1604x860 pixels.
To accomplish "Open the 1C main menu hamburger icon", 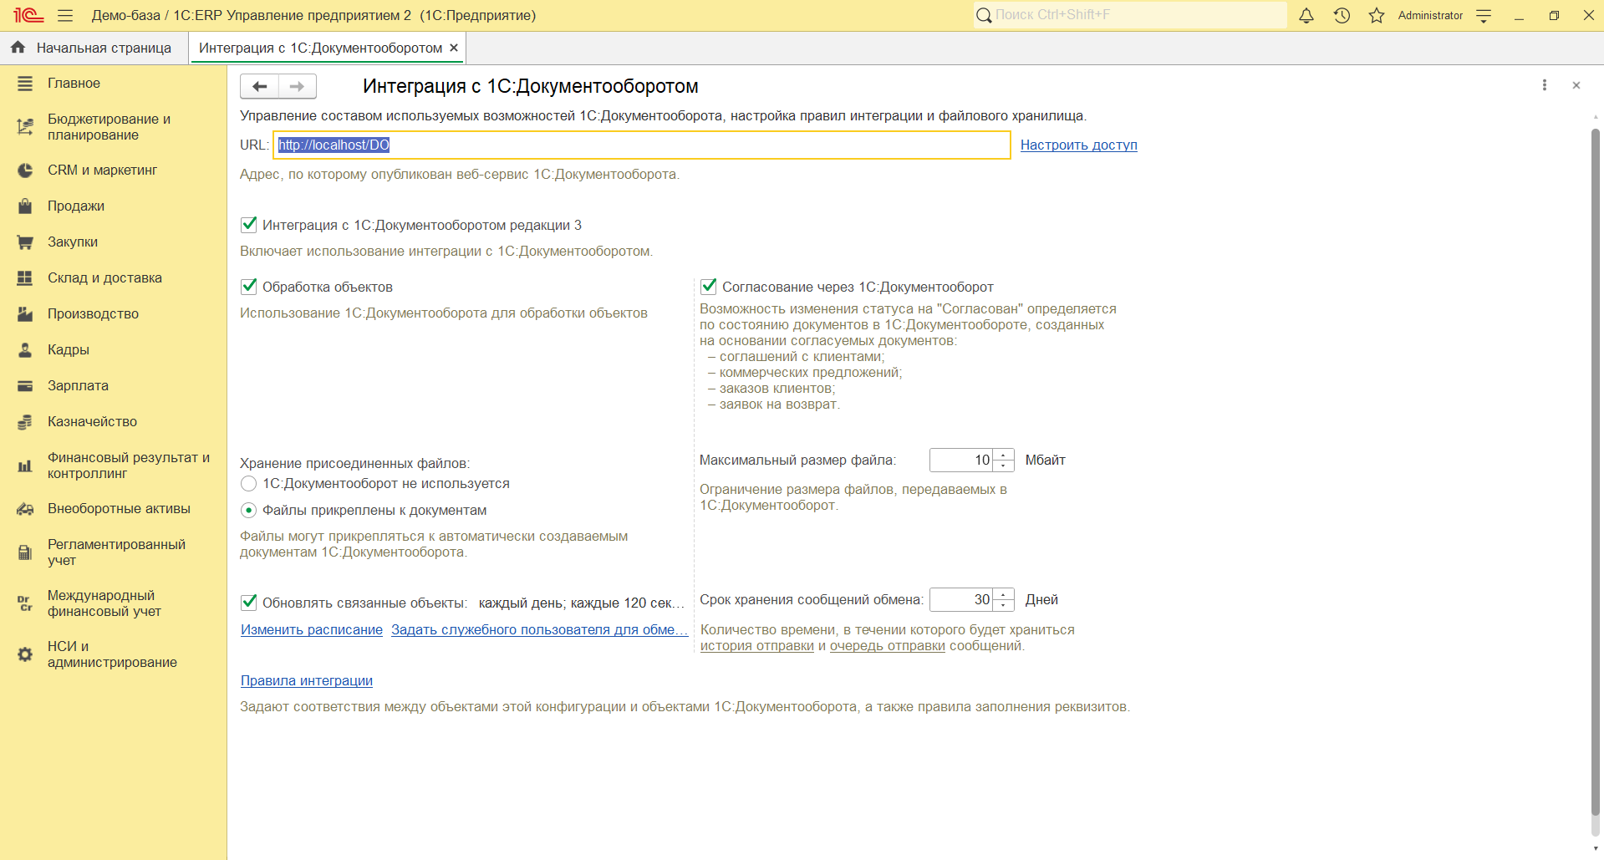I will [65, 15].
